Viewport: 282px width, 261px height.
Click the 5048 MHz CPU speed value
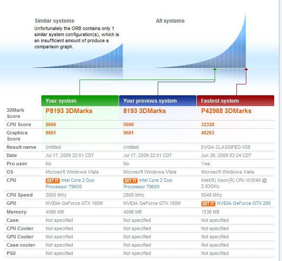212,195
